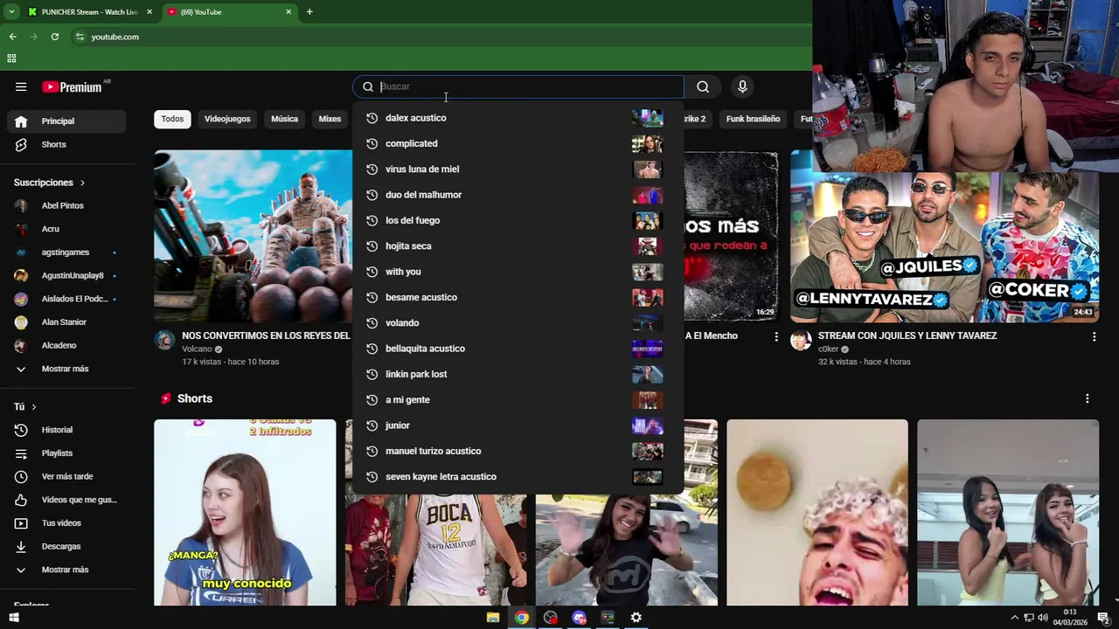Open Ver más tarde list
This screenshot has width=1119, height=629.
pyautogui.click(x=66, y=476)
